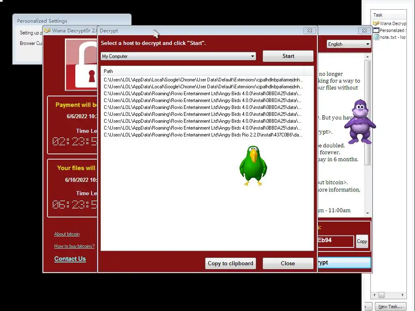The height and width of the screenshot is (311, 415).
Task: Click the 6/6/2022 payment deadline date
Action: 82,116
